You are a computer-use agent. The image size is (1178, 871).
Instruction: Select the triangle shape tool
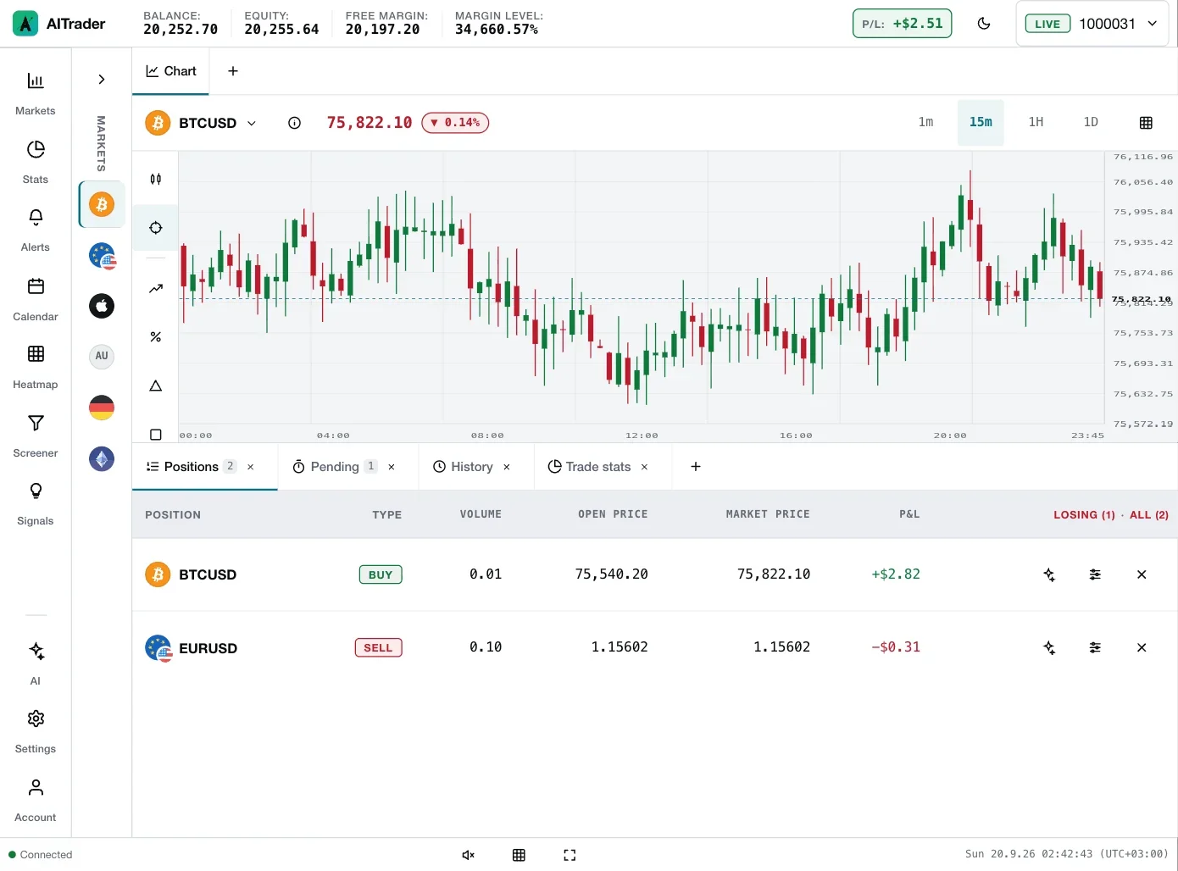(x=156, y=386)
